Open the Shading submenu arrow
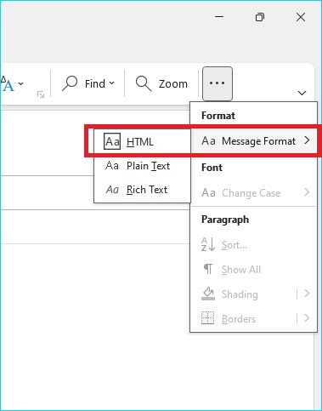The image size is (322, 411). [x=307, y=294]
